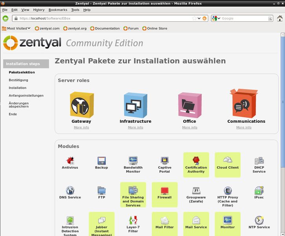Select the Intrusion Detection System module
Viewport: 285px width, 236px height.
pyautogui.click(x=70, y=226)
